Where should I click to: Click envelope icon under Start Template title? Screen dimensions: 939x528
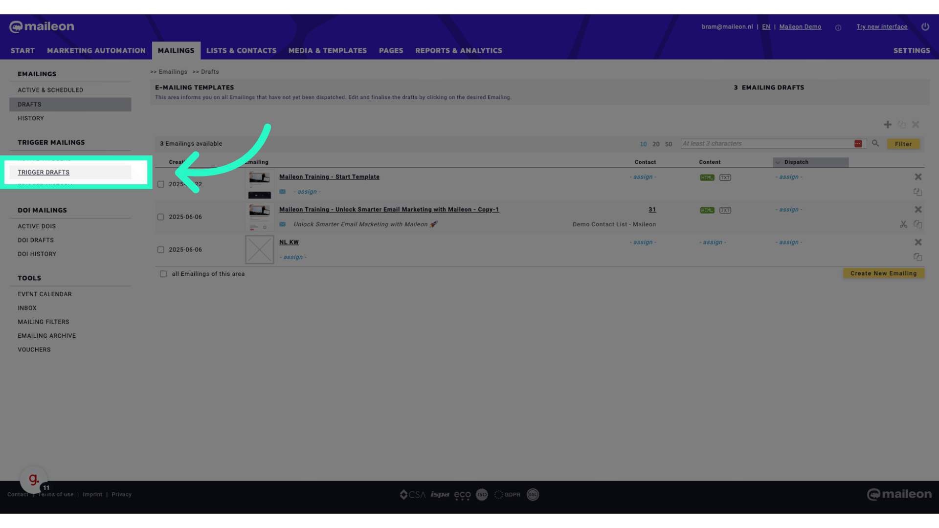282,192
